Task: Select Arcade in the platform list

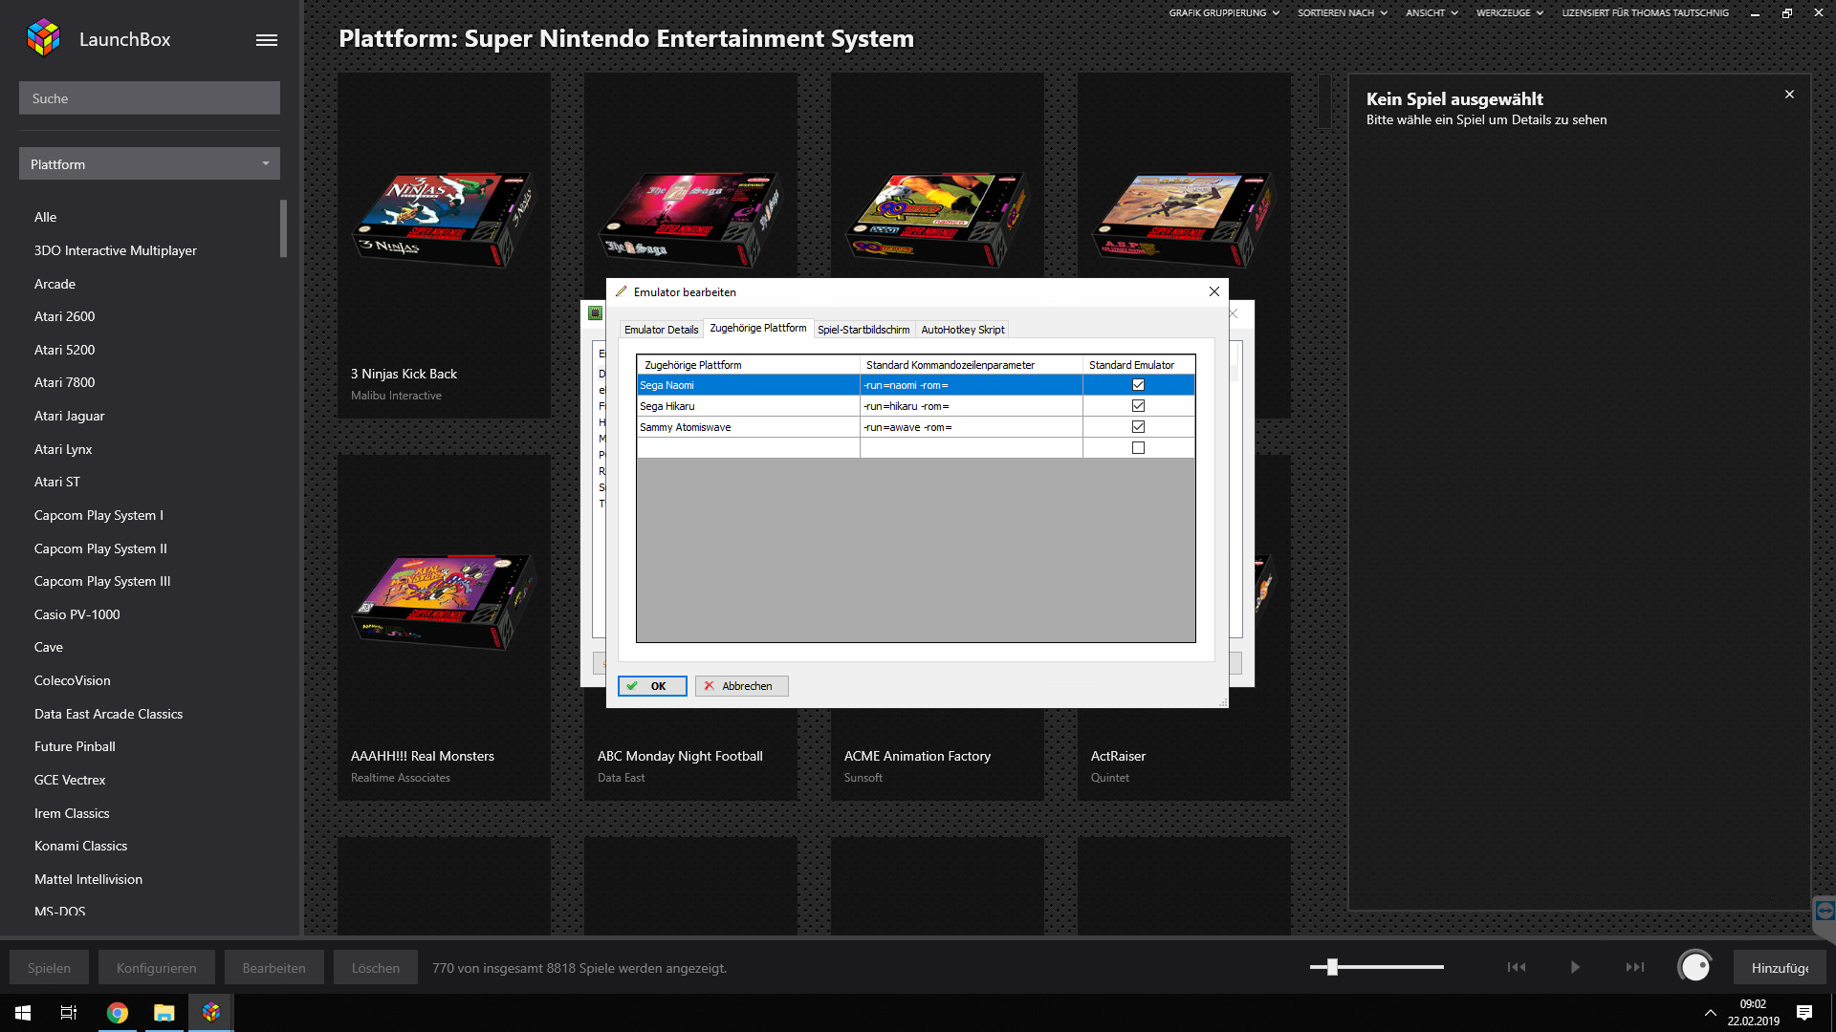Action: 55,284
